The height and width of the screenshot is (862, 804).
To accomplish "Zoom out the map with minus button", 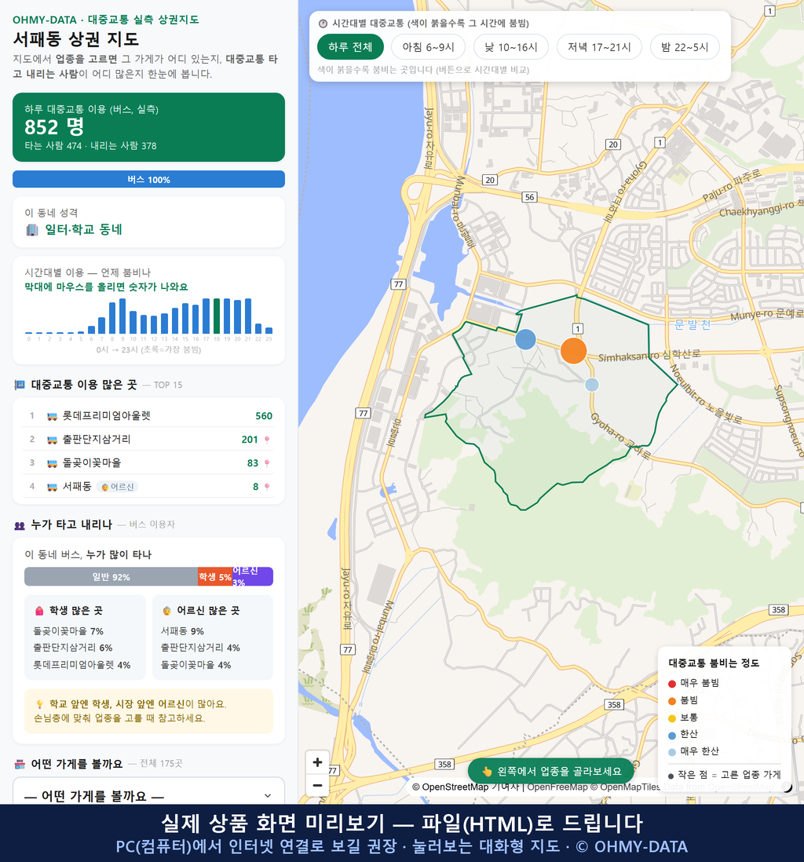I will coord(317,785).
